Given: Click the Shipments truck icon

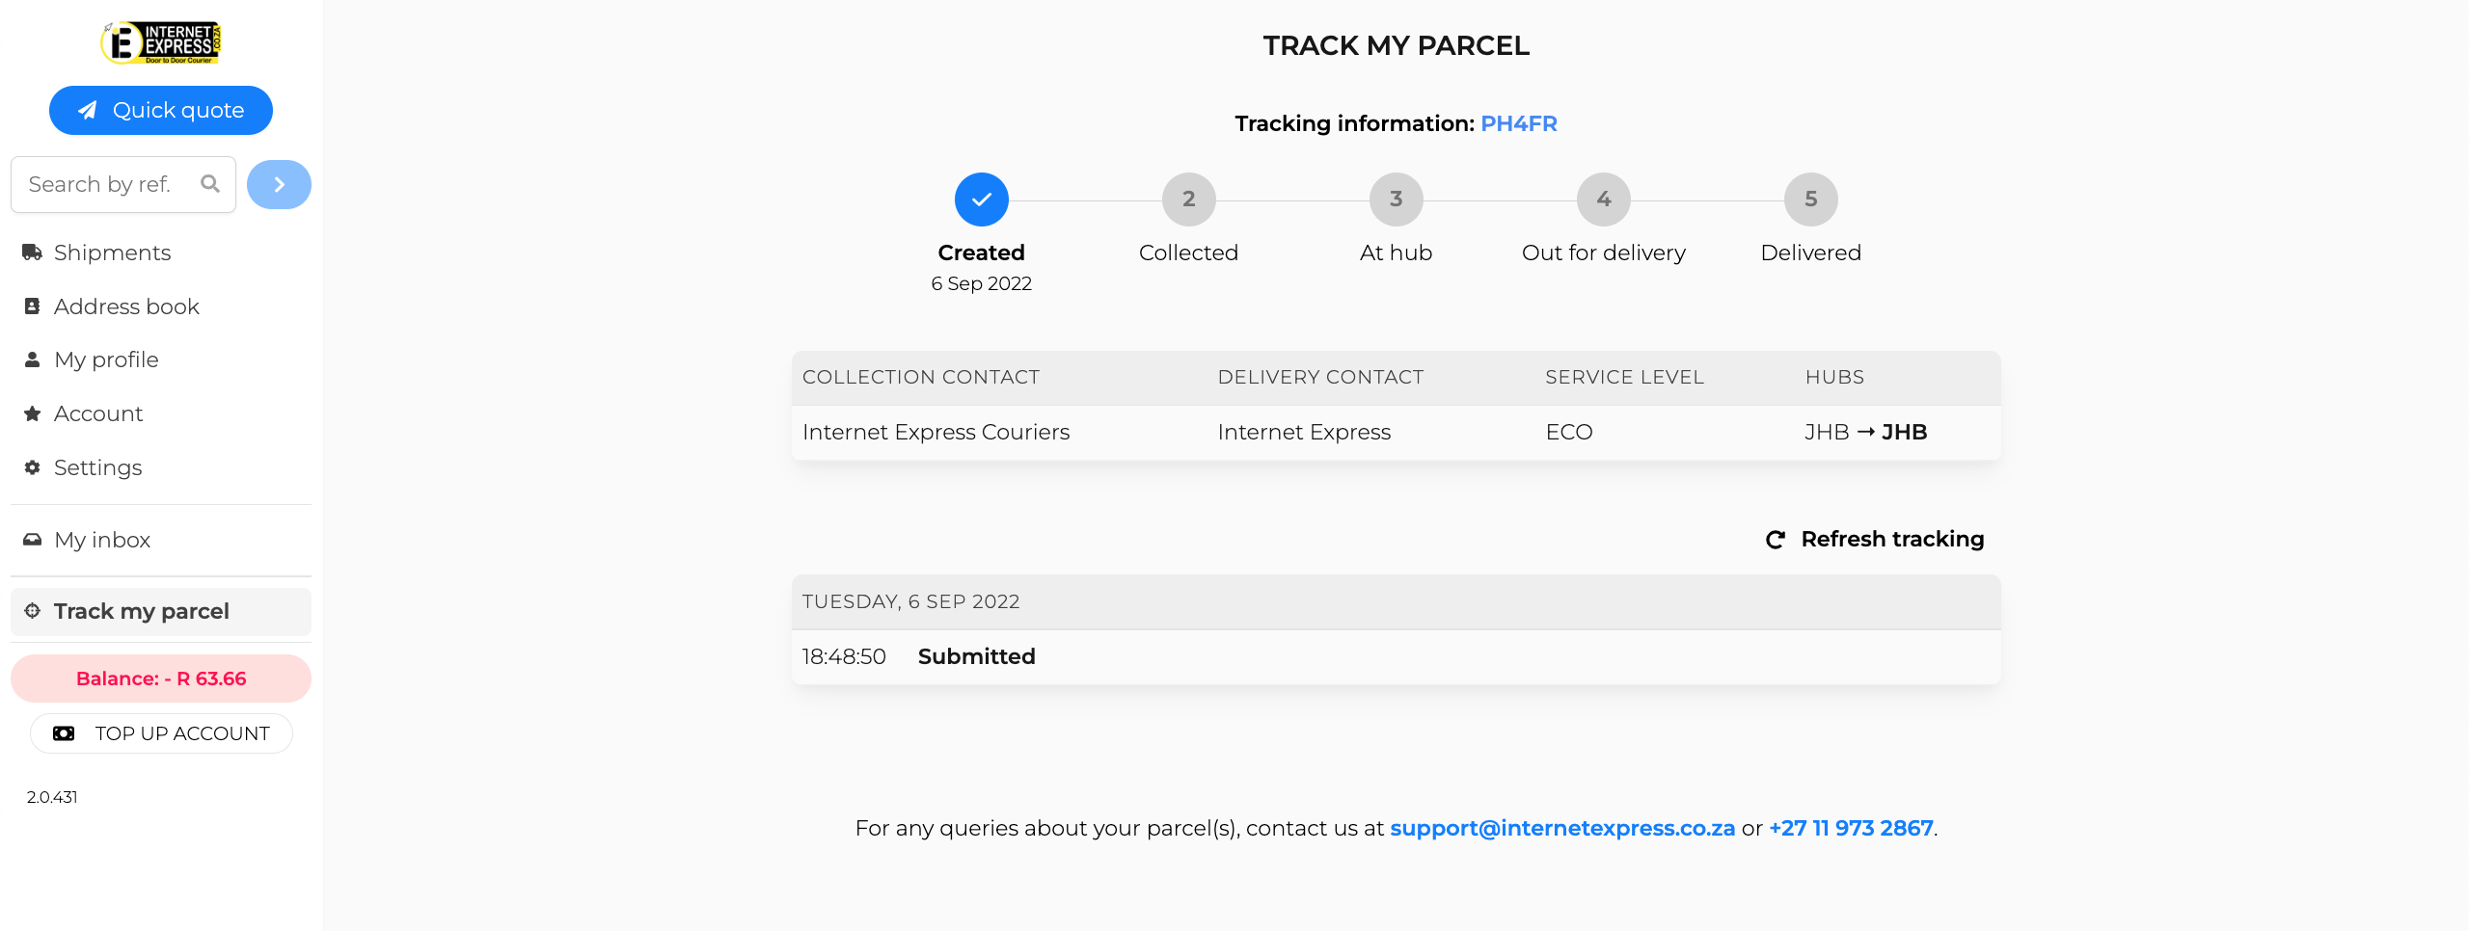Looking at the screenshot, I should tap(32, 253).
